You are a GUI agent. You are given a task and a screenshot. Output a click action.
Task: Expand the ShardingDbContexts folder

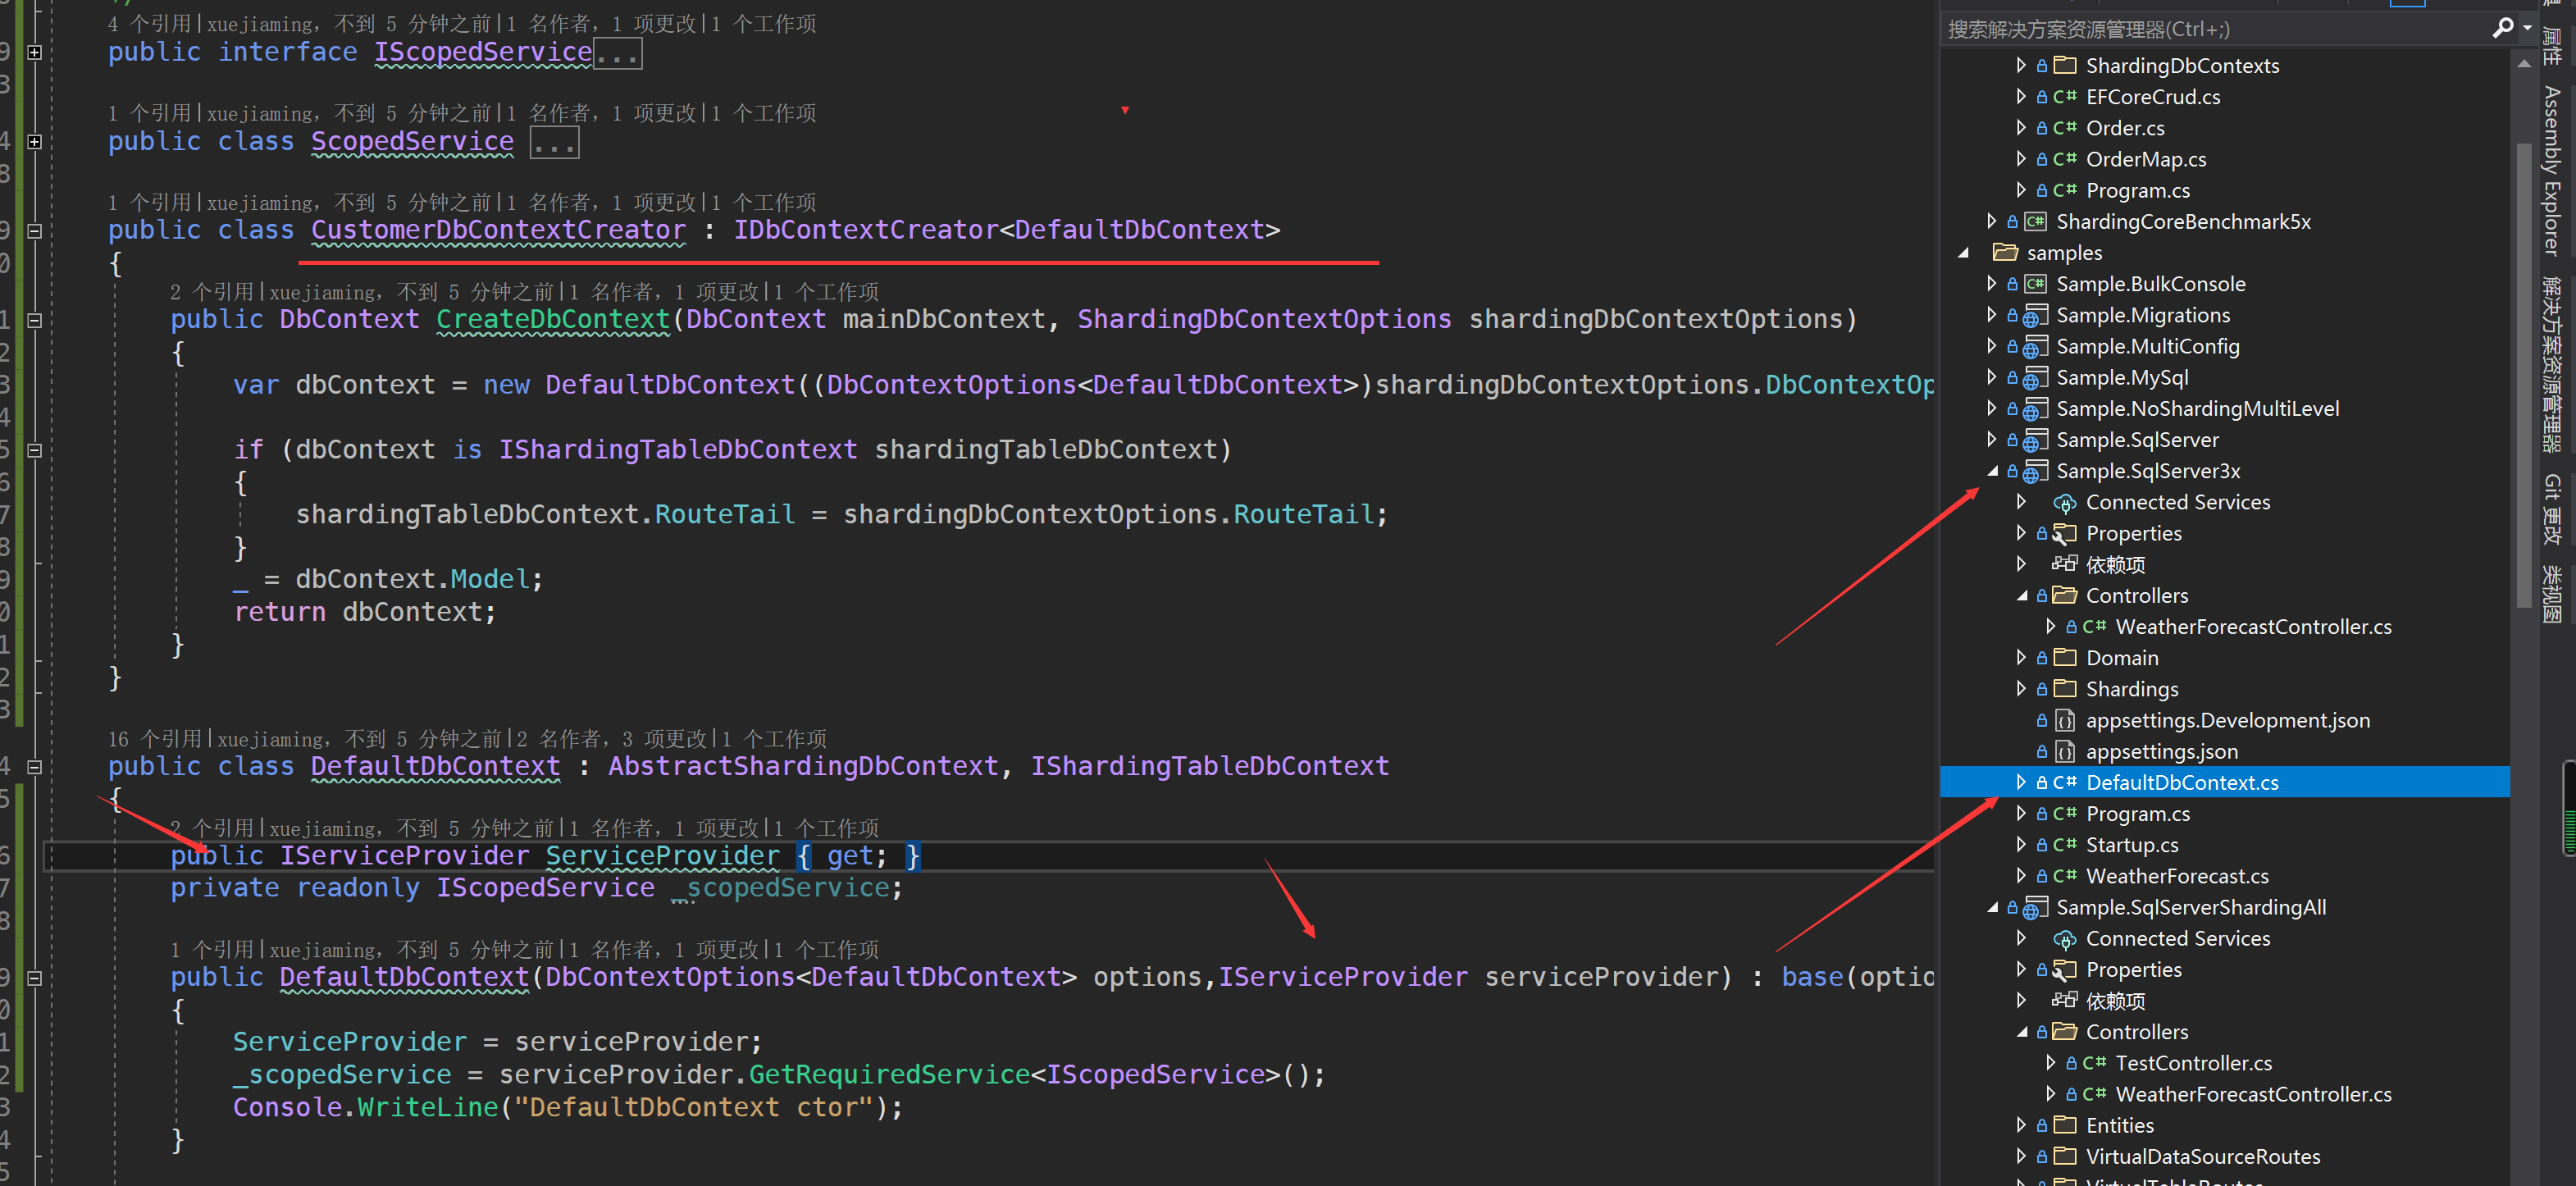tap(2022, 65)
